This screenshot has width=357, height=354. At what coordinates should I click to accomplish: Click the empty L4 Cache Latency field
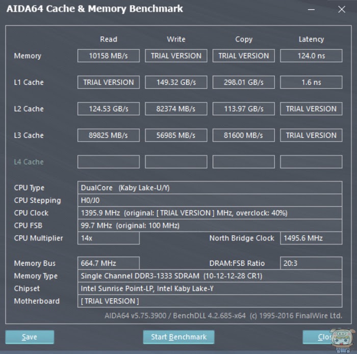(x=311, y=162)
